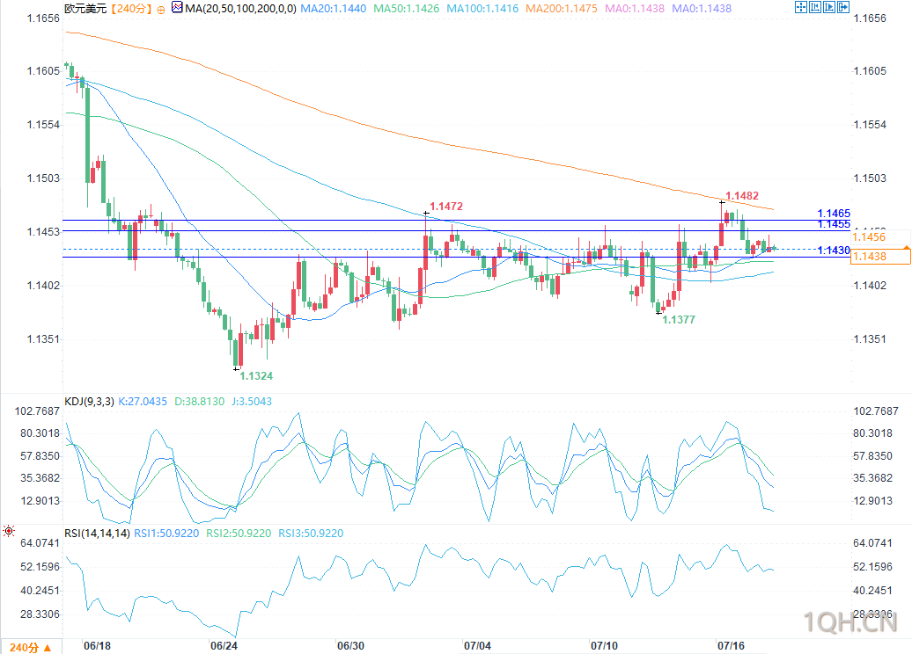Click the KDJ(9,3,3) indicator label
The width and height of the screenshot is (912, 654).
[x=89, y=402]
